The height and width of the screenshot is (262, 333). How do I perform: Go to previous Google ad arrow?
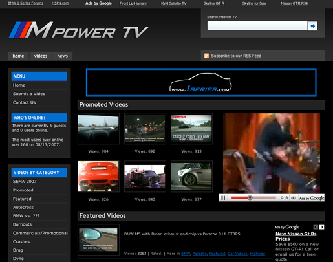(316, 227)
